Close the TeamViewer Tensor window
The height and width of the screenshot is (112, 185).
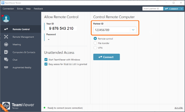(x=181, y=3)
